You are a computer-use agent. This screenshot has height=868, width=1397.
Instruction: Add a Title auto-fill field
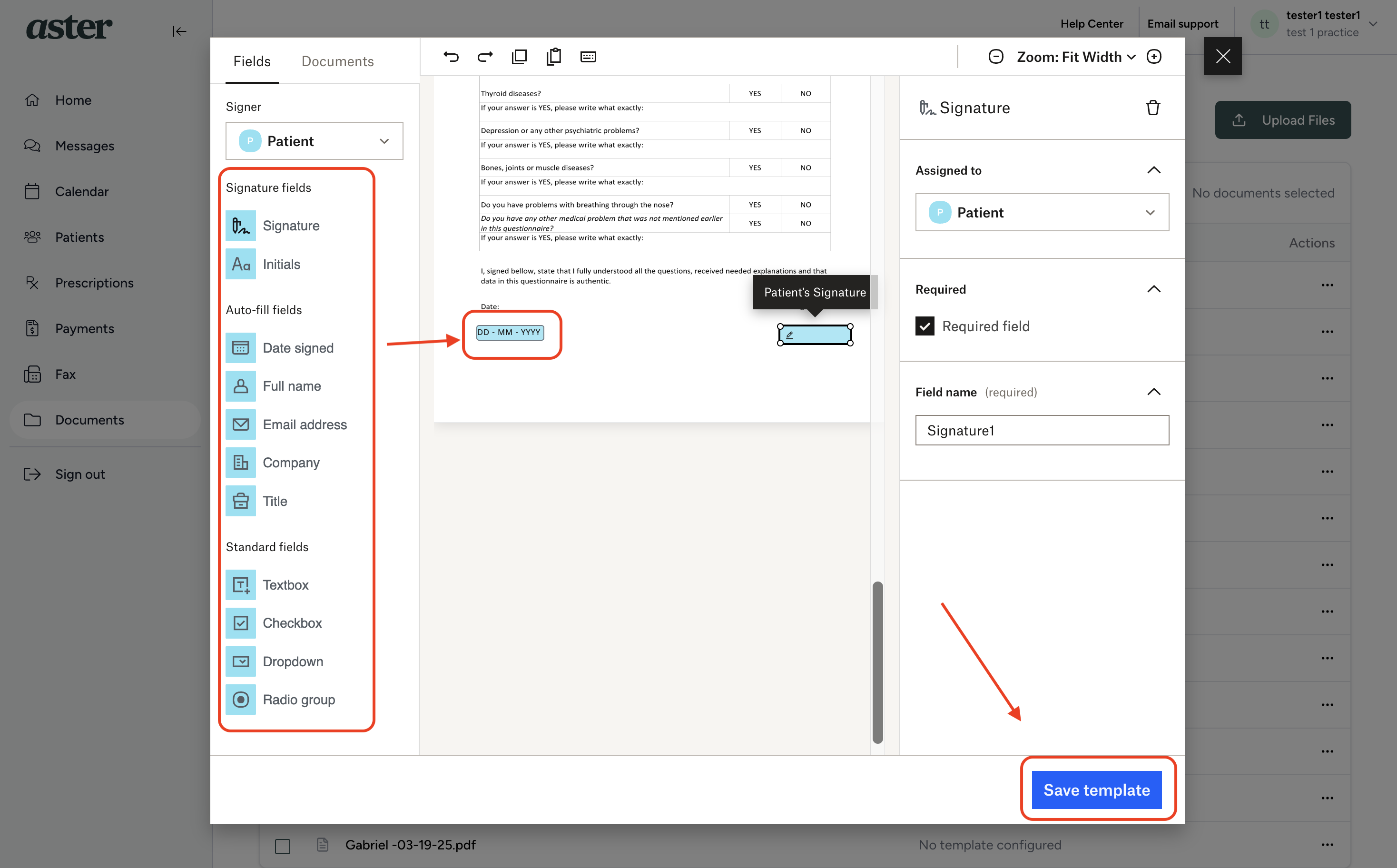(x=256, y=501)
